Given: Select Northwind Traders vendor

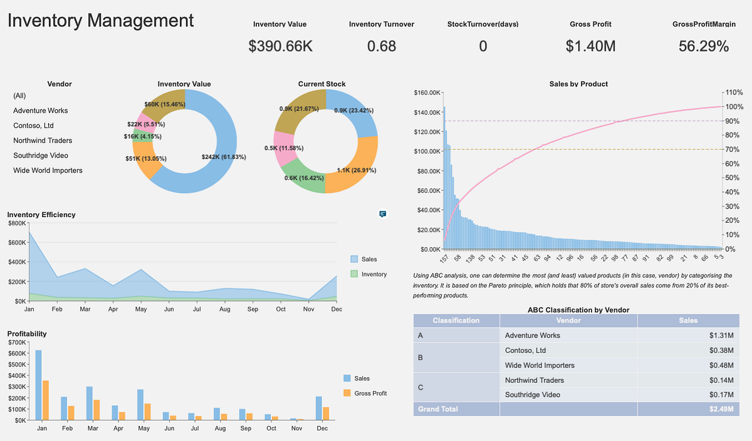Looking at the screenshot, I should pyautogui.click(x=43, y=140).
